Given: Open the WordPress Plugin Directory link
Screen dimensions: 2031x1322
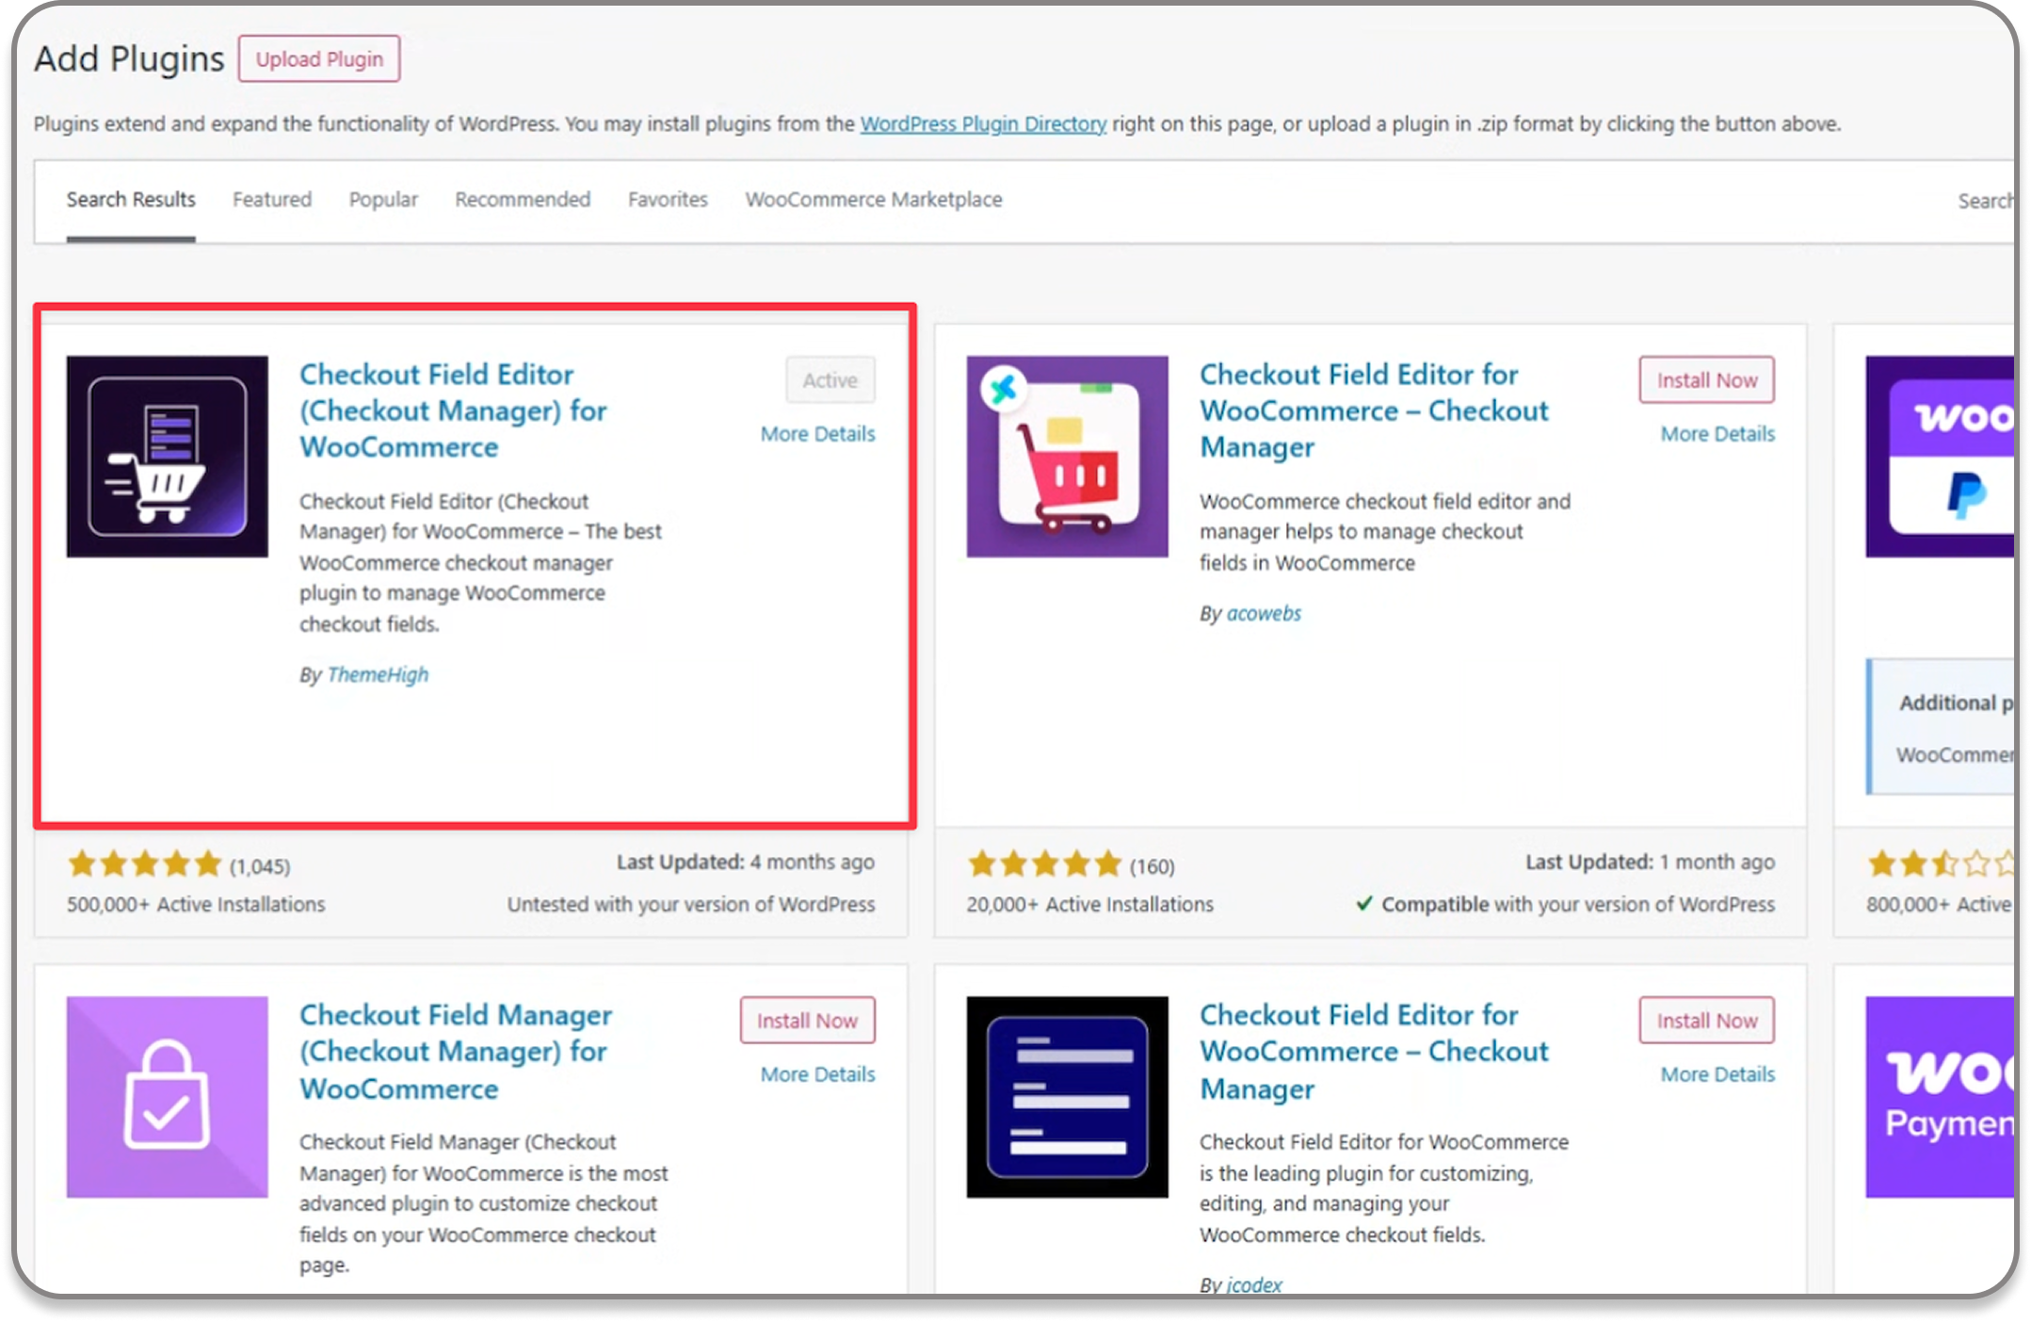Looking at the screenshot, I should coord(983,123).
